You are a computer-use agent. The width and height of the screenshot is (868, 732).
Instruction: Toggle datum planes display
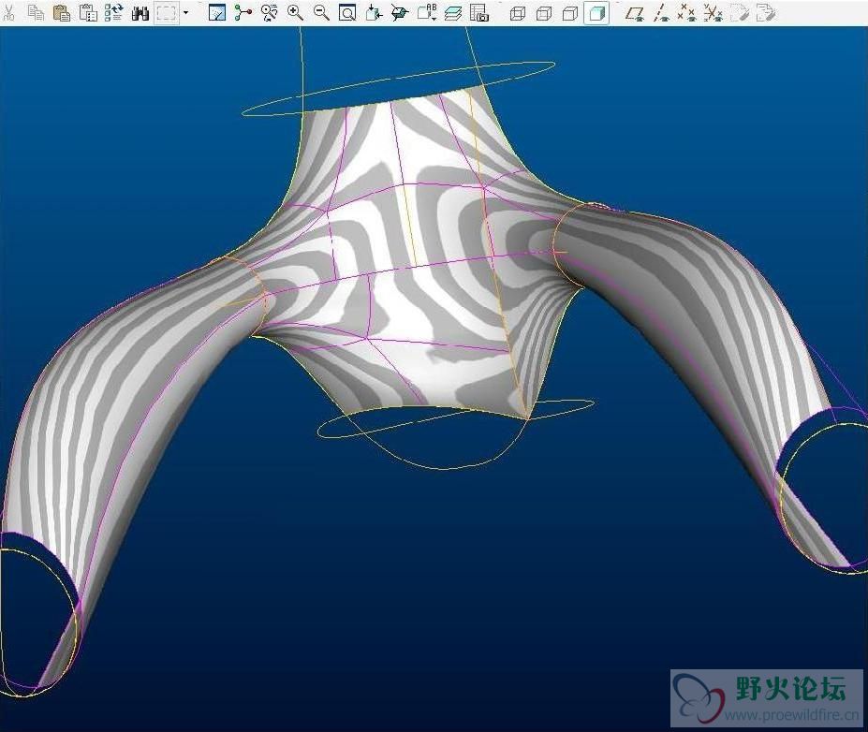tap(635, 13)
